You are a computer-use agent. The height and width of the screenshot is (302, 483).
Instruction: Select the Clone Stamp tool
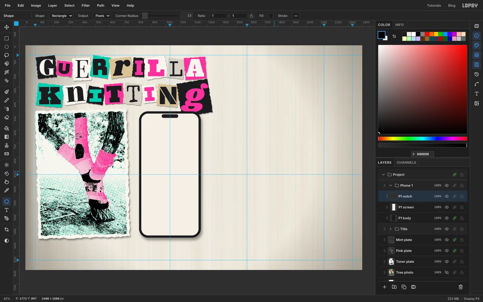(x=7, y=145)
